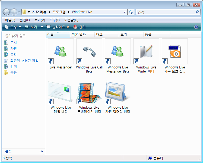
Task: Sort by the 등급 column header
Action: click(157, 35)
